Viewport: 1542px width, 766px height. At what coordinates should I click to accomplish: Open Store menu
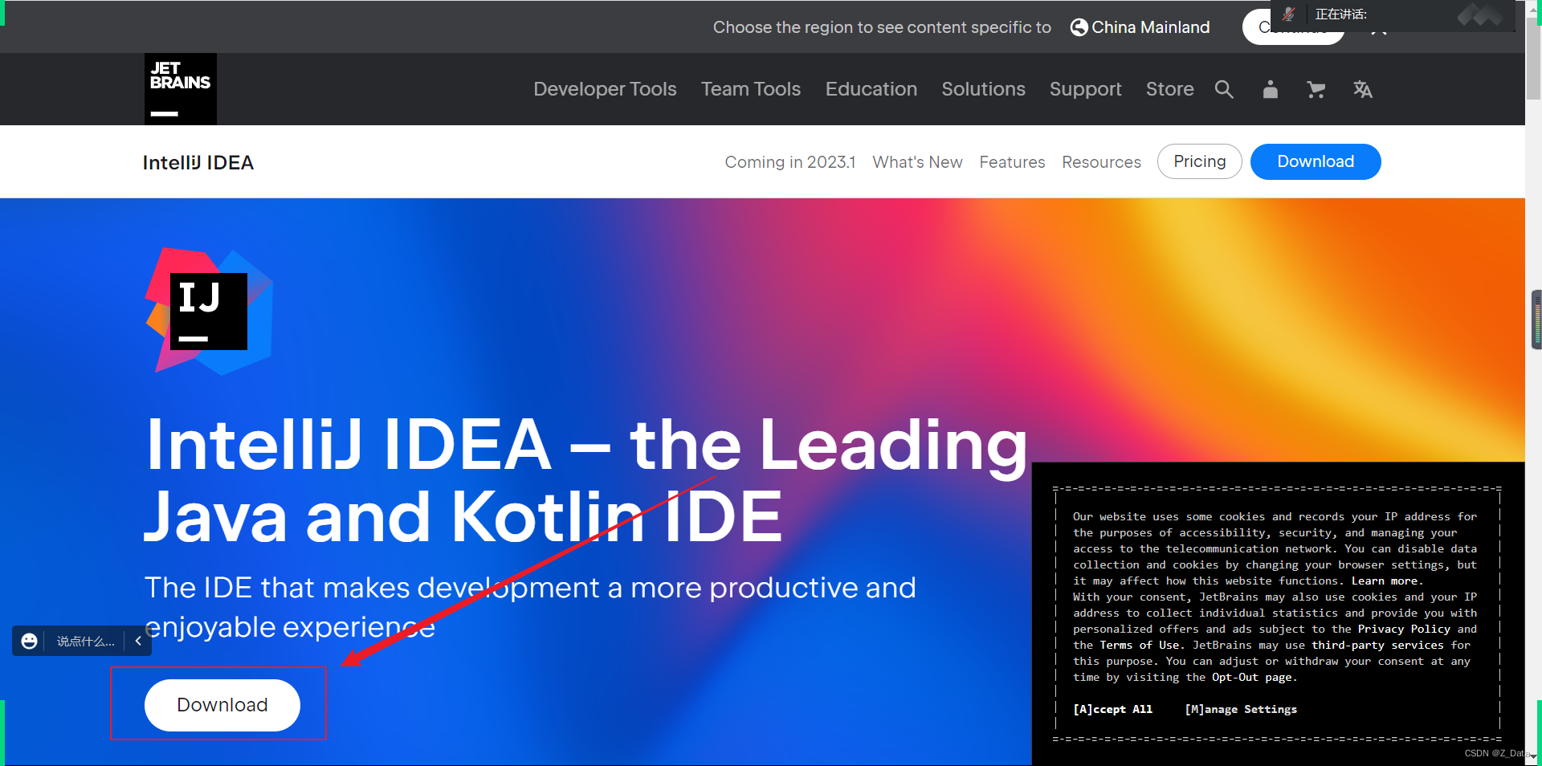click(x=1169, y=89)
